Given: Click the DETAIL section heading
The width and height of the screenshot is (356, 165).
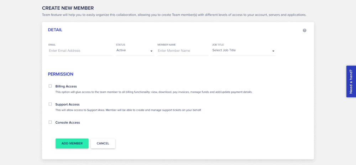Looking at the screenshot, I should 55,30.
